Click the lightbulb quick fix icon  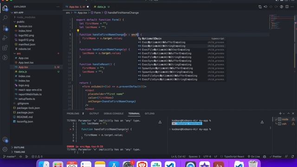[78, 31]
